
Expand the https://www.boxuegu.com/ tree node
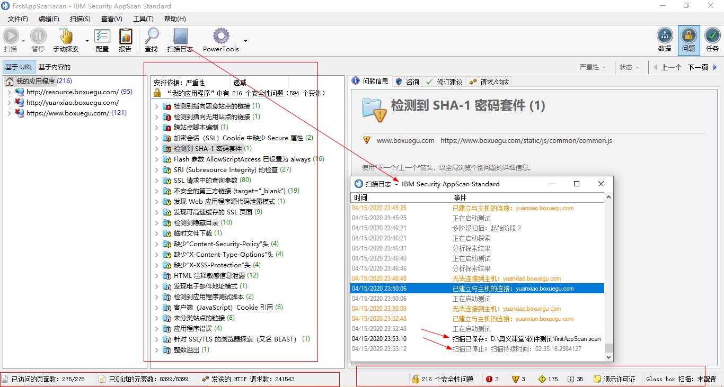[x=9, y=113]
